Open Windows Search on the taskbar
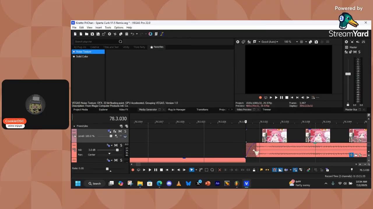 tap(95, 183)
